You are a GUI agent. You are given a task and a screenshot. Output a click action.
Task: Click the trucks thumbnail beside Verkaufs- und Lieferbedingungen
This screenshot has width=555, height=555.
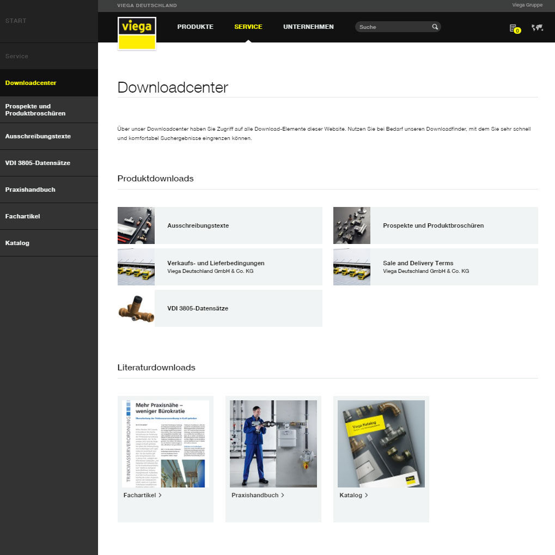[136, 267]
